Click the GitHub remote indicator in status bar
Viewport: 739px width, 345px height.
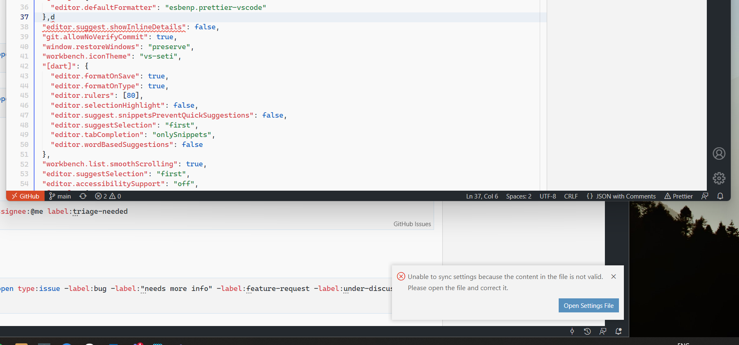pos(26,196)
